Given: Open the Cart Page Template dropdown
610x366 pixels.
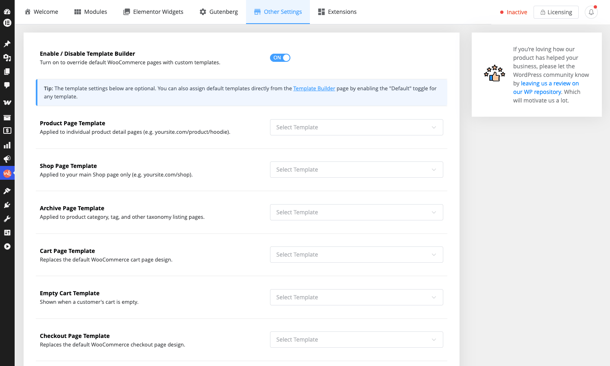Looking at the screenshot, I should (357, 255).
